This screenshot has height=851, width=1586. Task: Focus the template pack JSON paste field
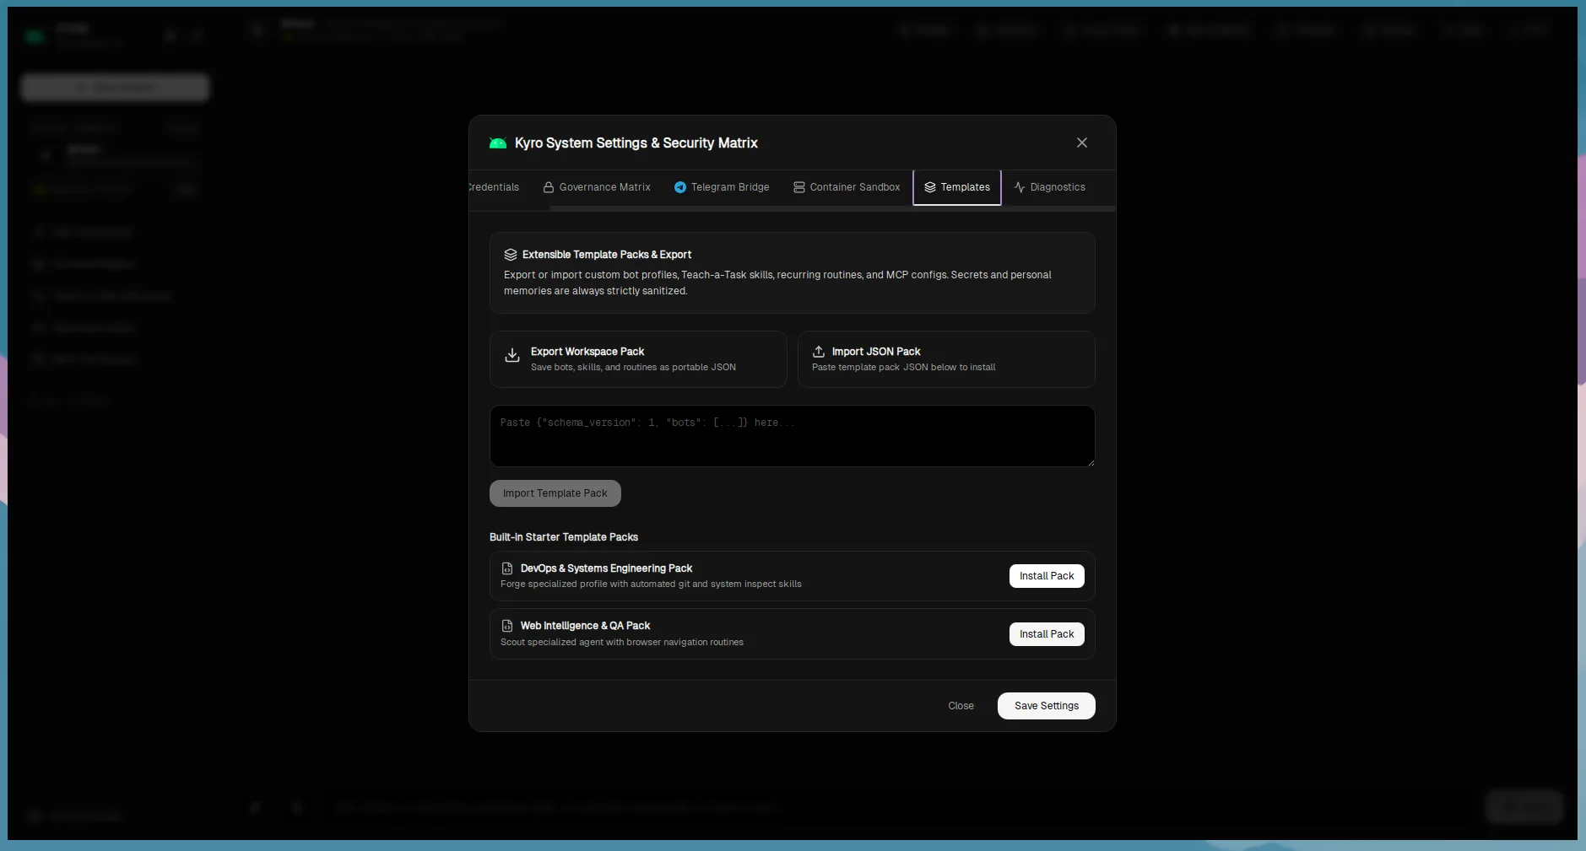click(x=792, y=436)
